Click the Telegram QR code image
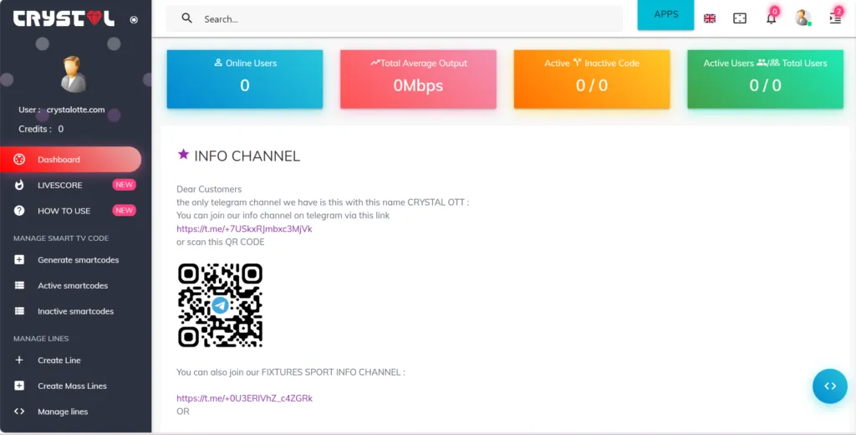The height and width of the screenshot is (435, 856). (220, 305)
